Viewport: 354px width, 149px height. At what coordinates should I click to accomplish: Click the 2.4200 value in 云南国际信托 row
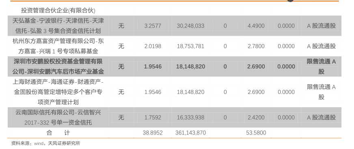point(256,117)
